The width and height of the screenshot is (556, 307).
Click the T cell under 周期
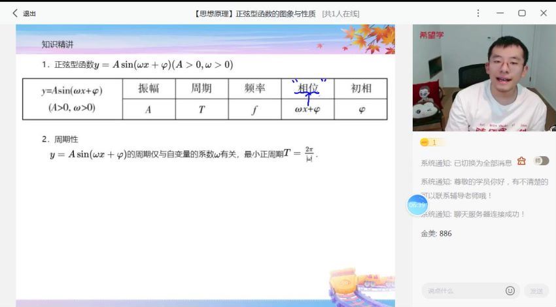click(x=201, y=110)
